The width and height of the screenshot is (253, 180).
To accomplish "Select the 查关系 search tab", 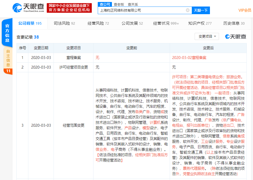I will (x=133, y=4).
